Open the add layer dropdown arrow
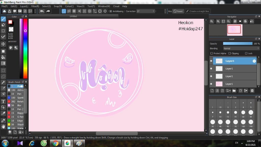Image resolution: width=261 pixels, height=147 pixels. click(230, 91)
